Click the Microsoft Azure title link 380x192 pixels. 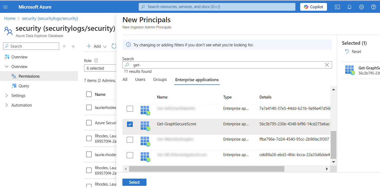(35, 7)
